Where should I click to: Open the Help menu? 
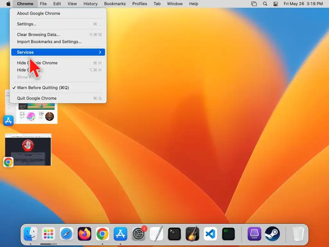(193, 4)
